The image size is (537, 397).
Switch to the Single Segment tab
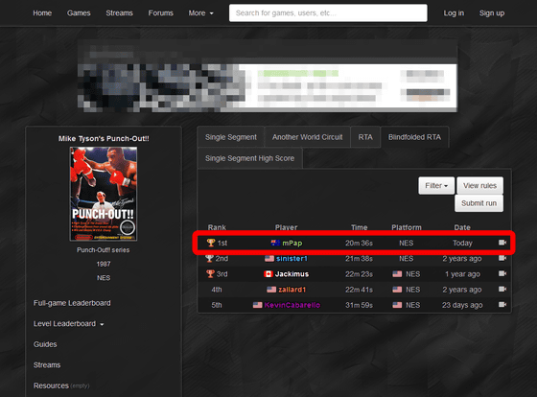(x=231, y=137)
